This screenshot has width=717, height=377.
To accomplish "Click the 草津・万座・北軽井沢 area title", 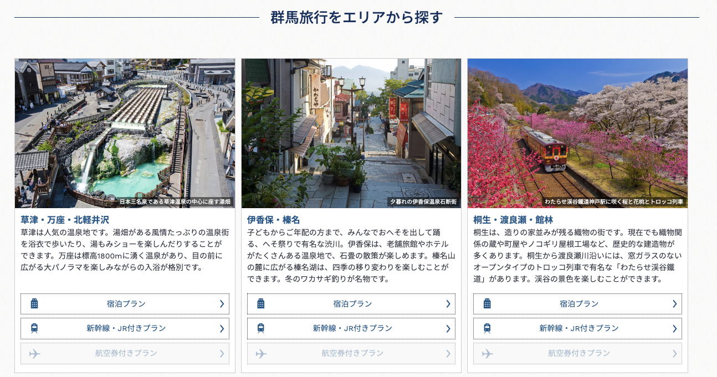I will 65,220.
